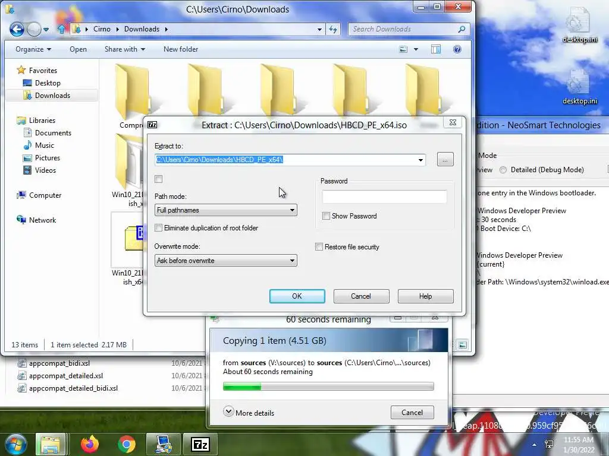Toggle the preview pane icon
609x456 pixels.
436,49
